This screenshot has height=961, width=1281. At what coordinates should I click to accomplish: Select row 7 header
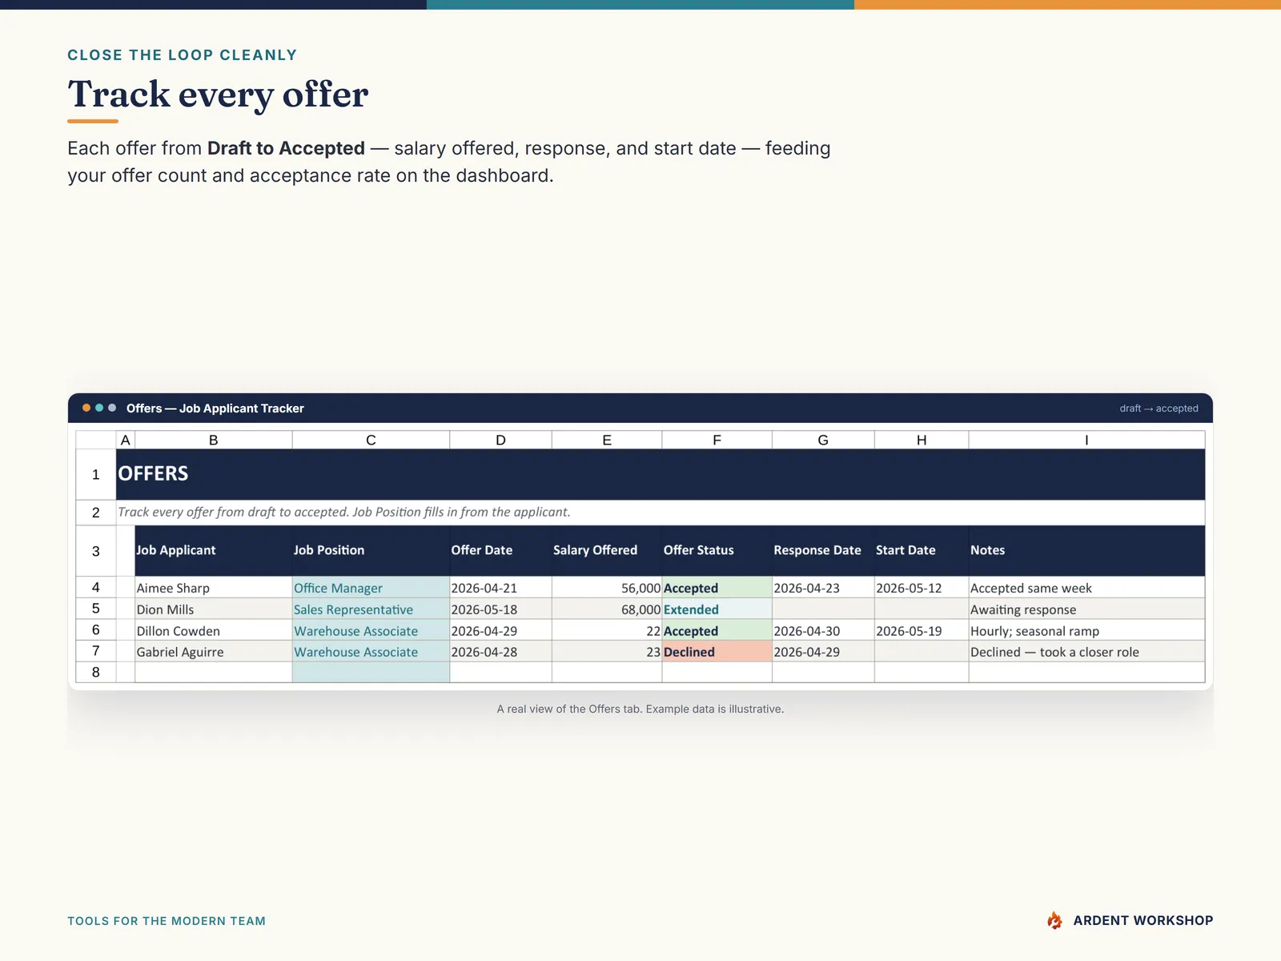click(x=96, y=651)
